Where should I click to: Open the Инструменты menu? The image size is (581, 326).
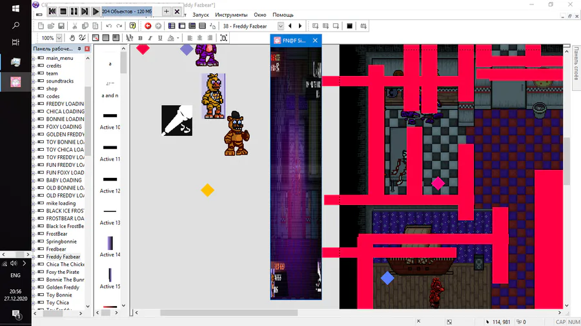click(231, 15)
